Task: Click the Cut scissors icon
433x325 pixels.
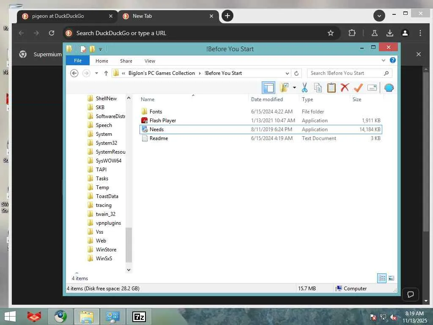Action: click(x=304, y=88)
